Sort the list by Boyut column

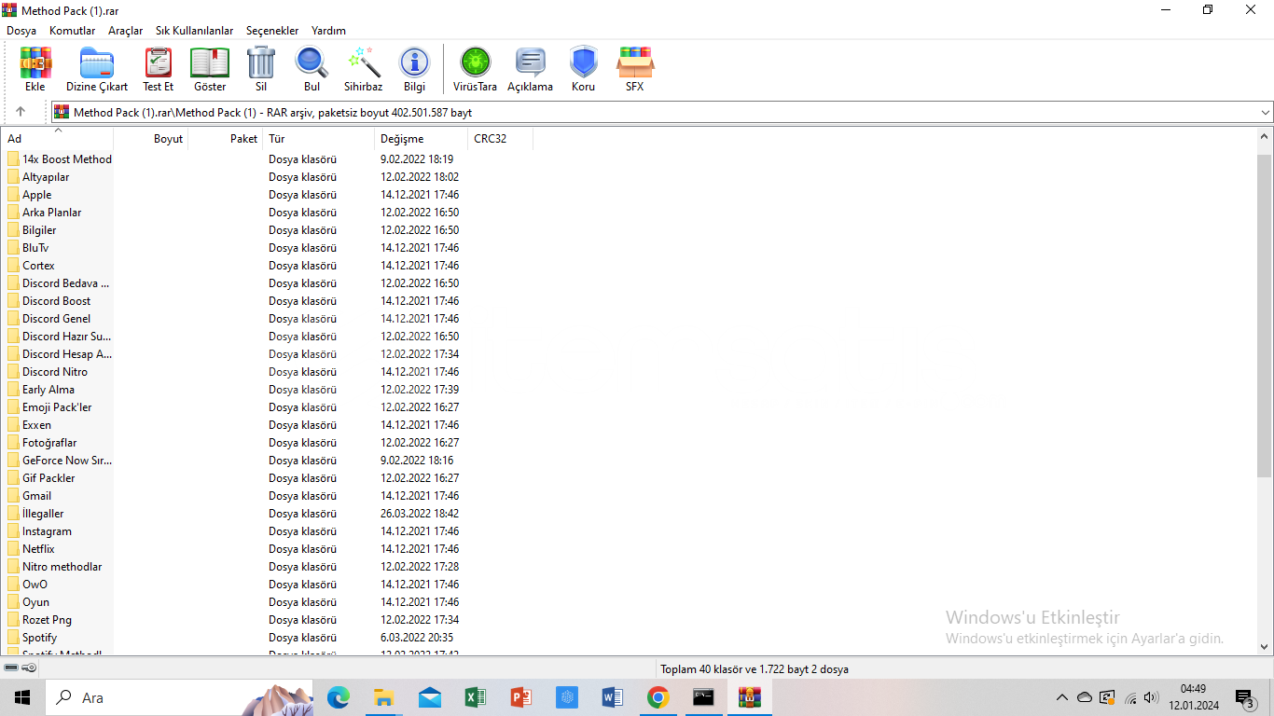[x=151, y=139]
